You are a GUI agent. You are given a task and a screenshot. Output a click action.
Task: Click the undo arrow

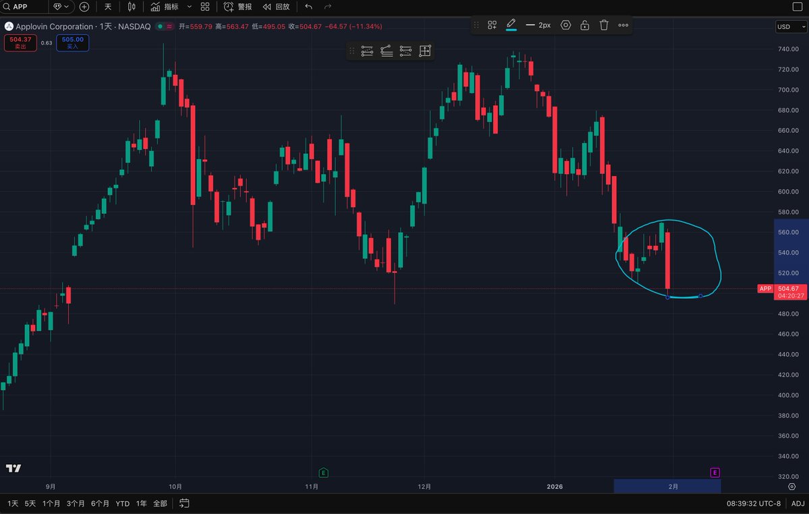pyautogui.click(x=308, y=7)
